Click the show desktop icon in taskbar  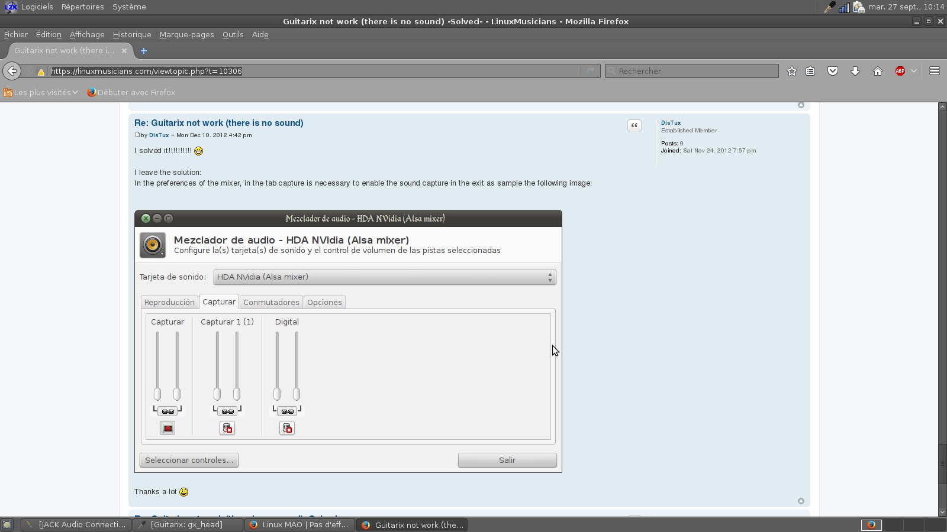pos(7,525)
